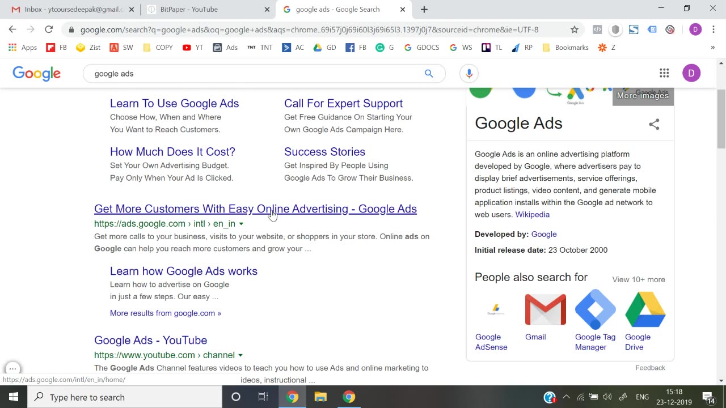Open the Ads bookmark
726x408 pixels.
click(x=225, y=48)
